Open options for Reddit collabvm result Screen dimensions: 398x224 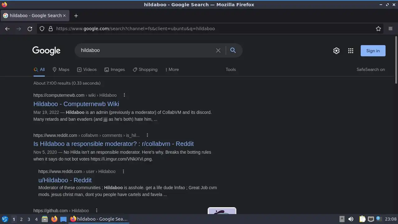(x=147, y=135)
